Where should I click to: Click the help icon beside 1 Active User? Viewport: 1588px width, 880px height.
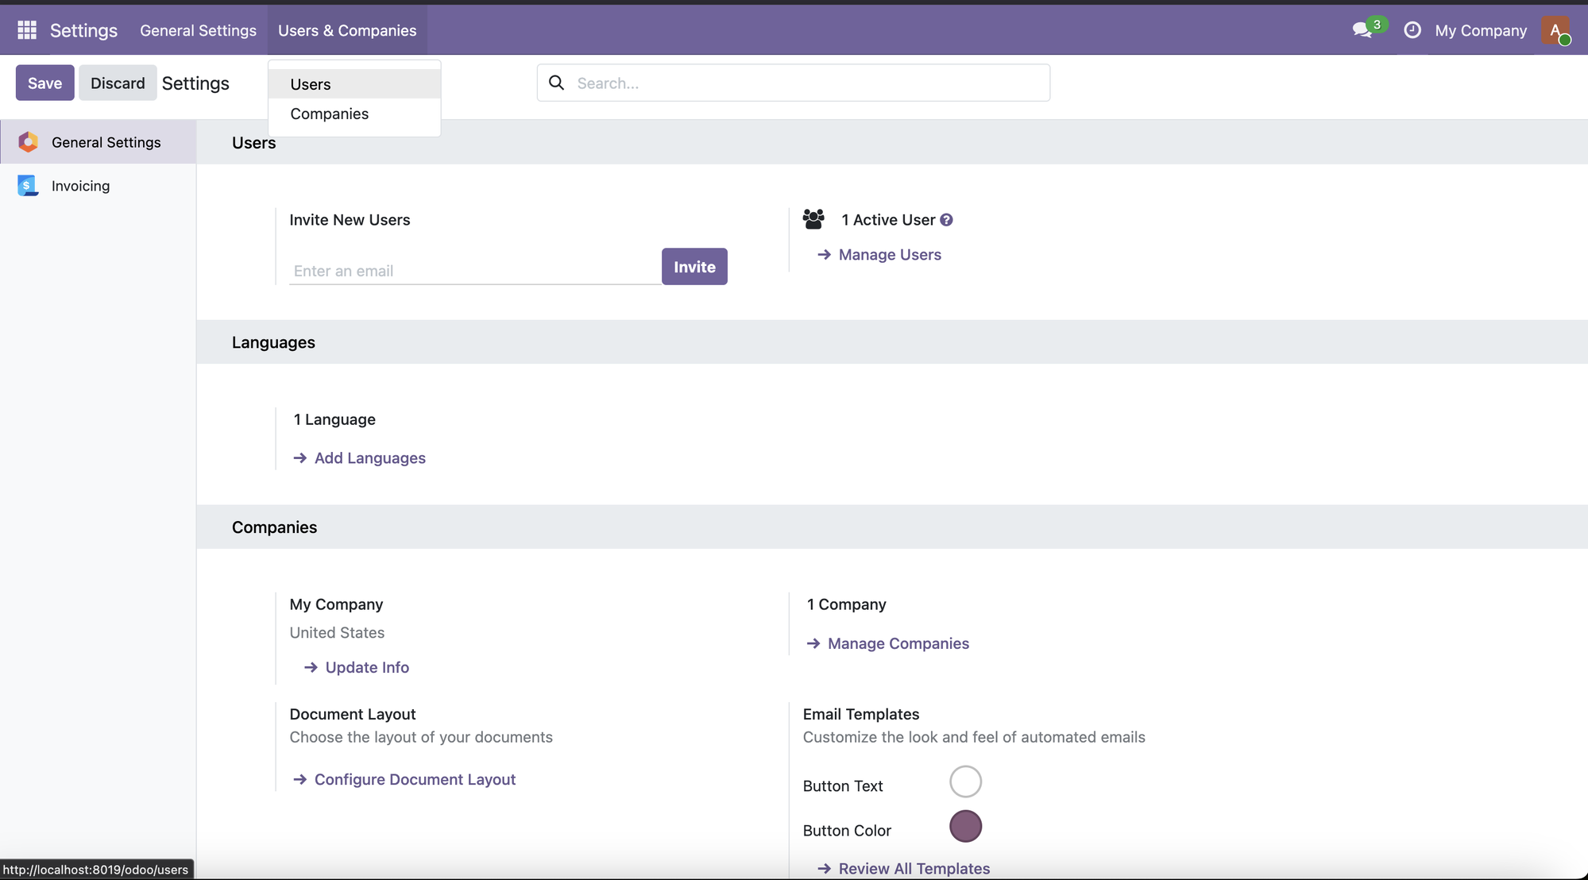[x=946, y=219]
